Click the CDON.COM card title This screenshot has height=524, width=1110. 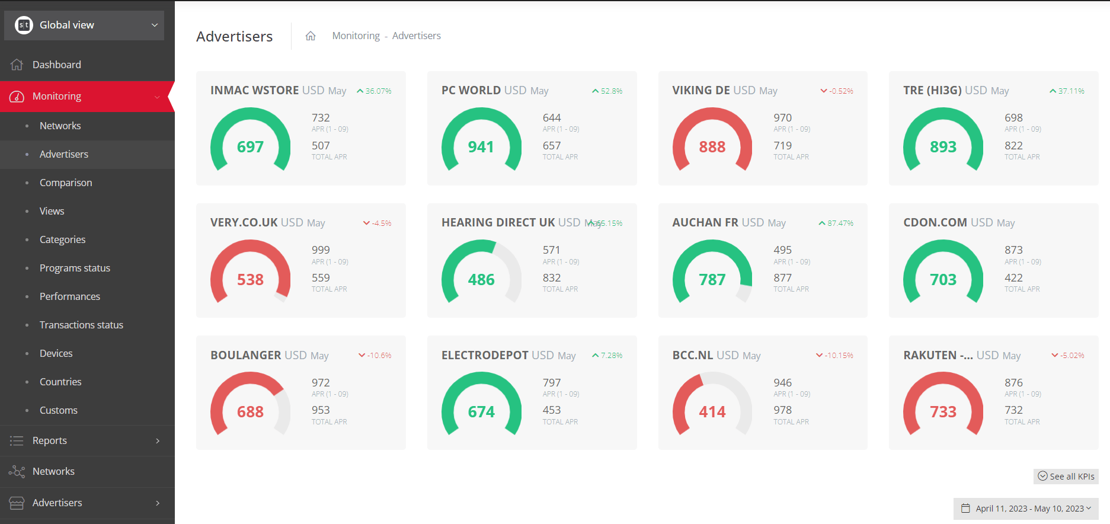(x=935, y=222)
